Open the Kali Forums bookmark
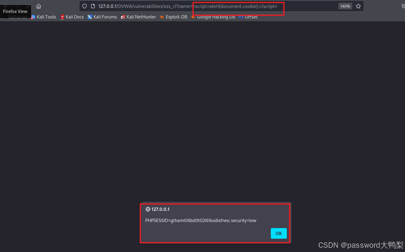The width and height of the screenshot is (405, 252). coord(102,17)
